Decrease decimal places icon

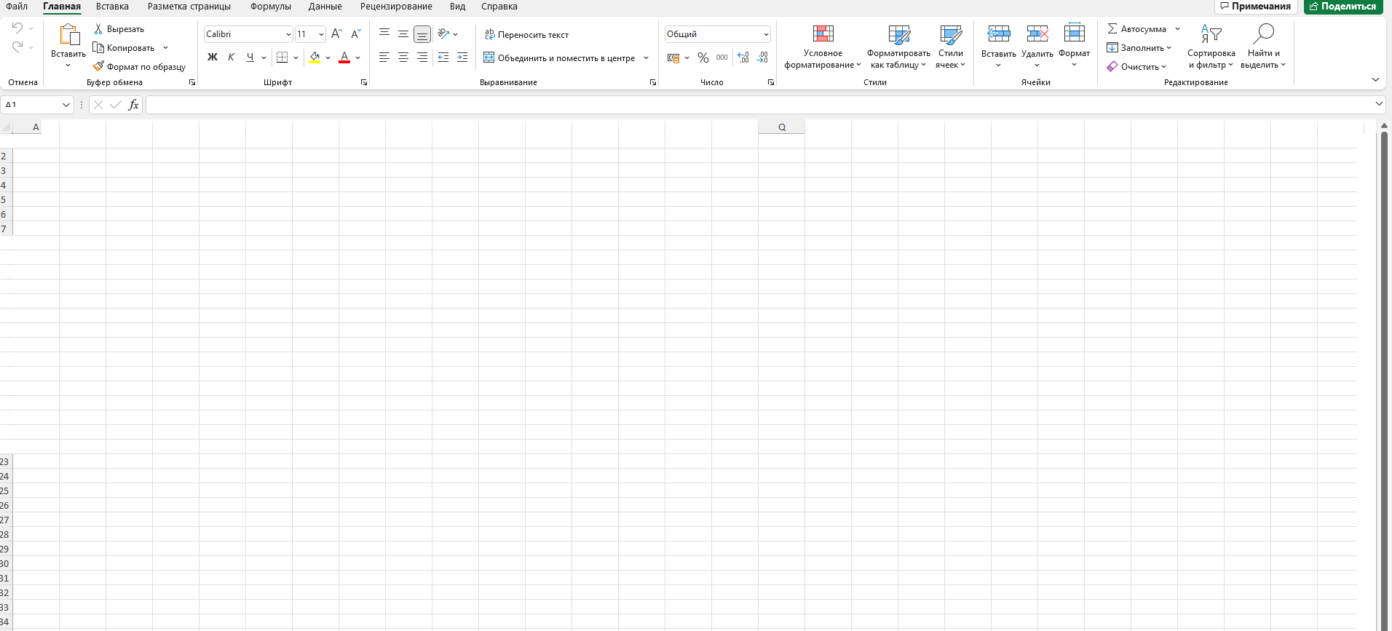[x=762, y=57]
